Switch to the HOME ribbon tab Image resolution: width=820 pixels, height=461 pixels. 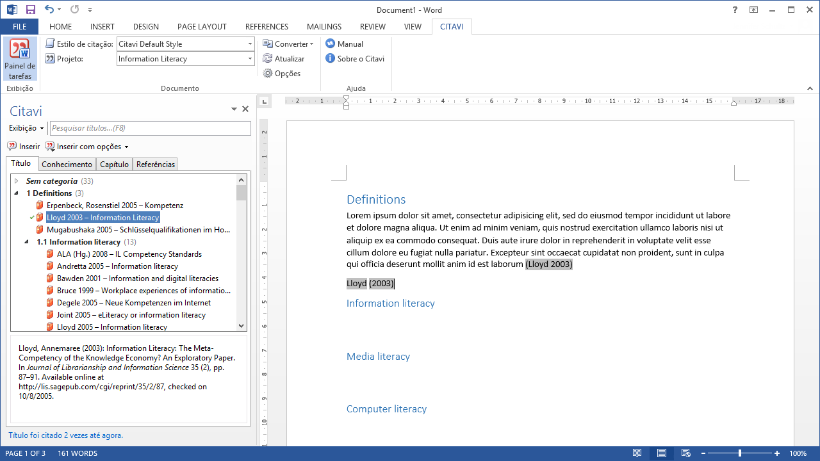pos(60,27)
